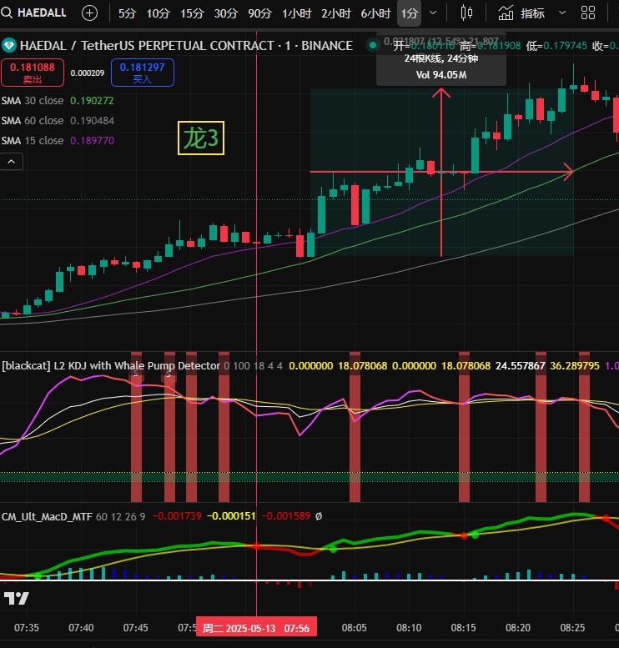Select the CM_Ult_MacD_MTF indicator legend
The height and width of the screenshot is (648, 619).
(x=47, y=516)
